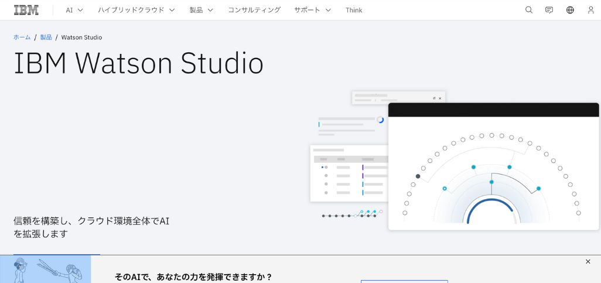Go to 製品 breadcrumb link
This screenshot has width=601, height=283.
coord(46,37)
